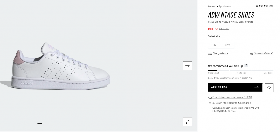Open the 269 reviews count link
This screenshot has height=132, width=280.
pos(271,6)
